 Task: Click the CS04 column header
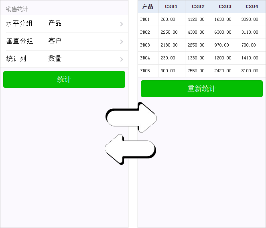[x=252, y=6]
